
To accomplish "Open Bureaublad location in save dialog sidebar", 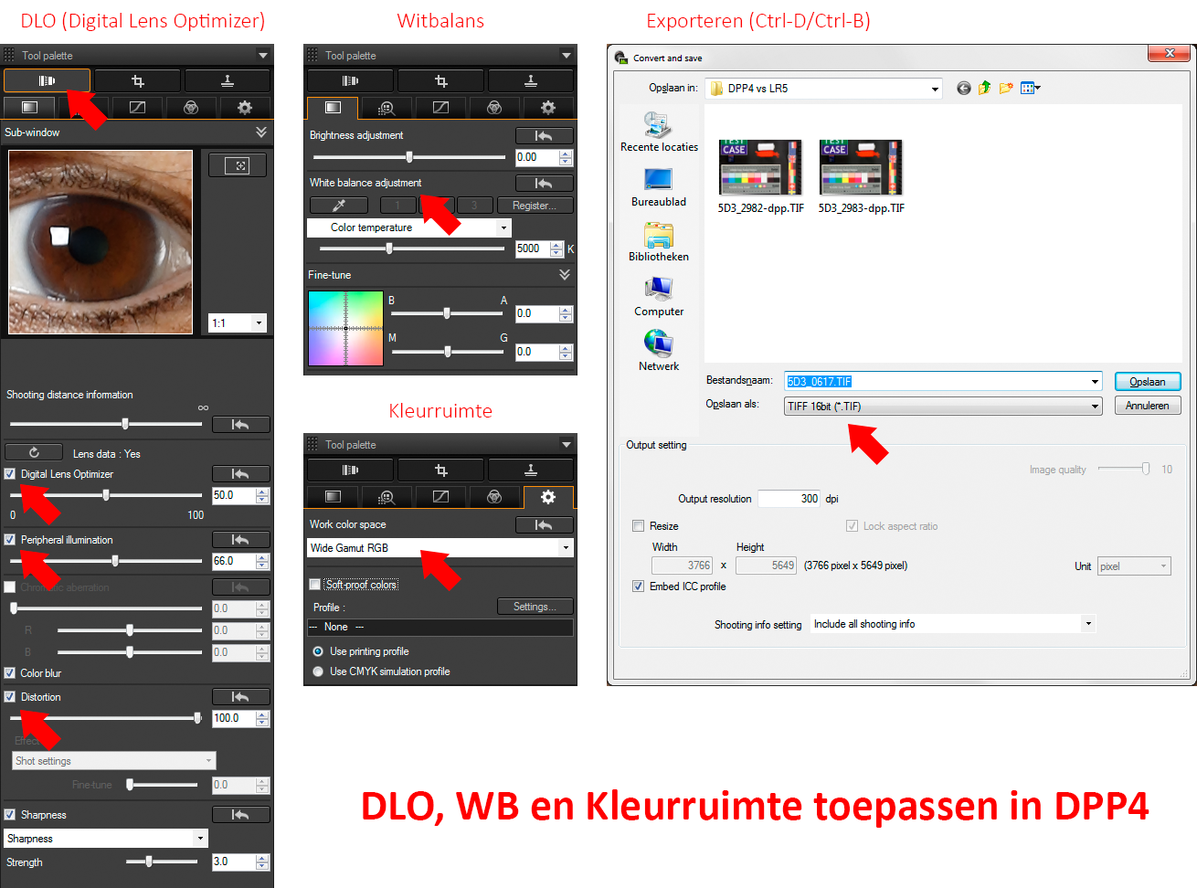I will [658, 187].
